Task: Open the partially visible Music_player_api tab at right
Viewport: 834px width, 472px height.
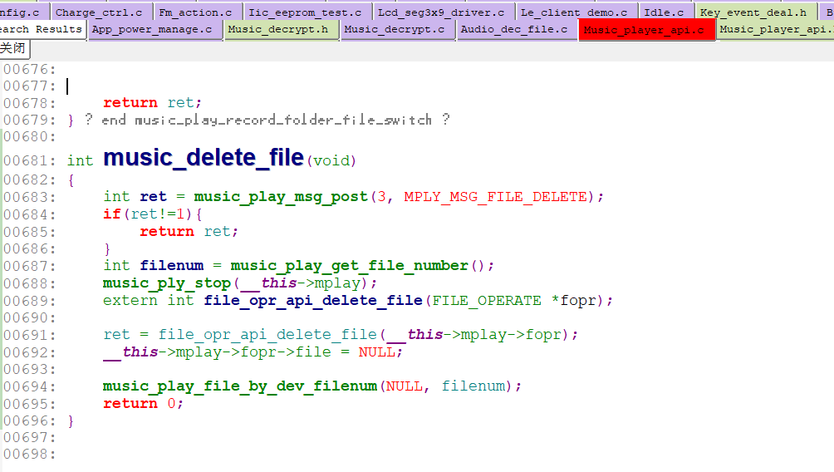Action: point(776,29)
